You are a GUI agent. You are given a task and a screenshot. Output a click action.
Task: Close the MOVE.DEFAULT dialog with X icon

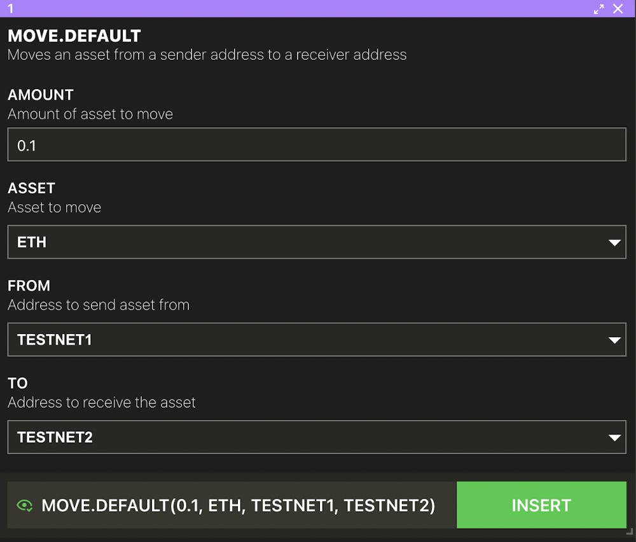coord(618,9)
